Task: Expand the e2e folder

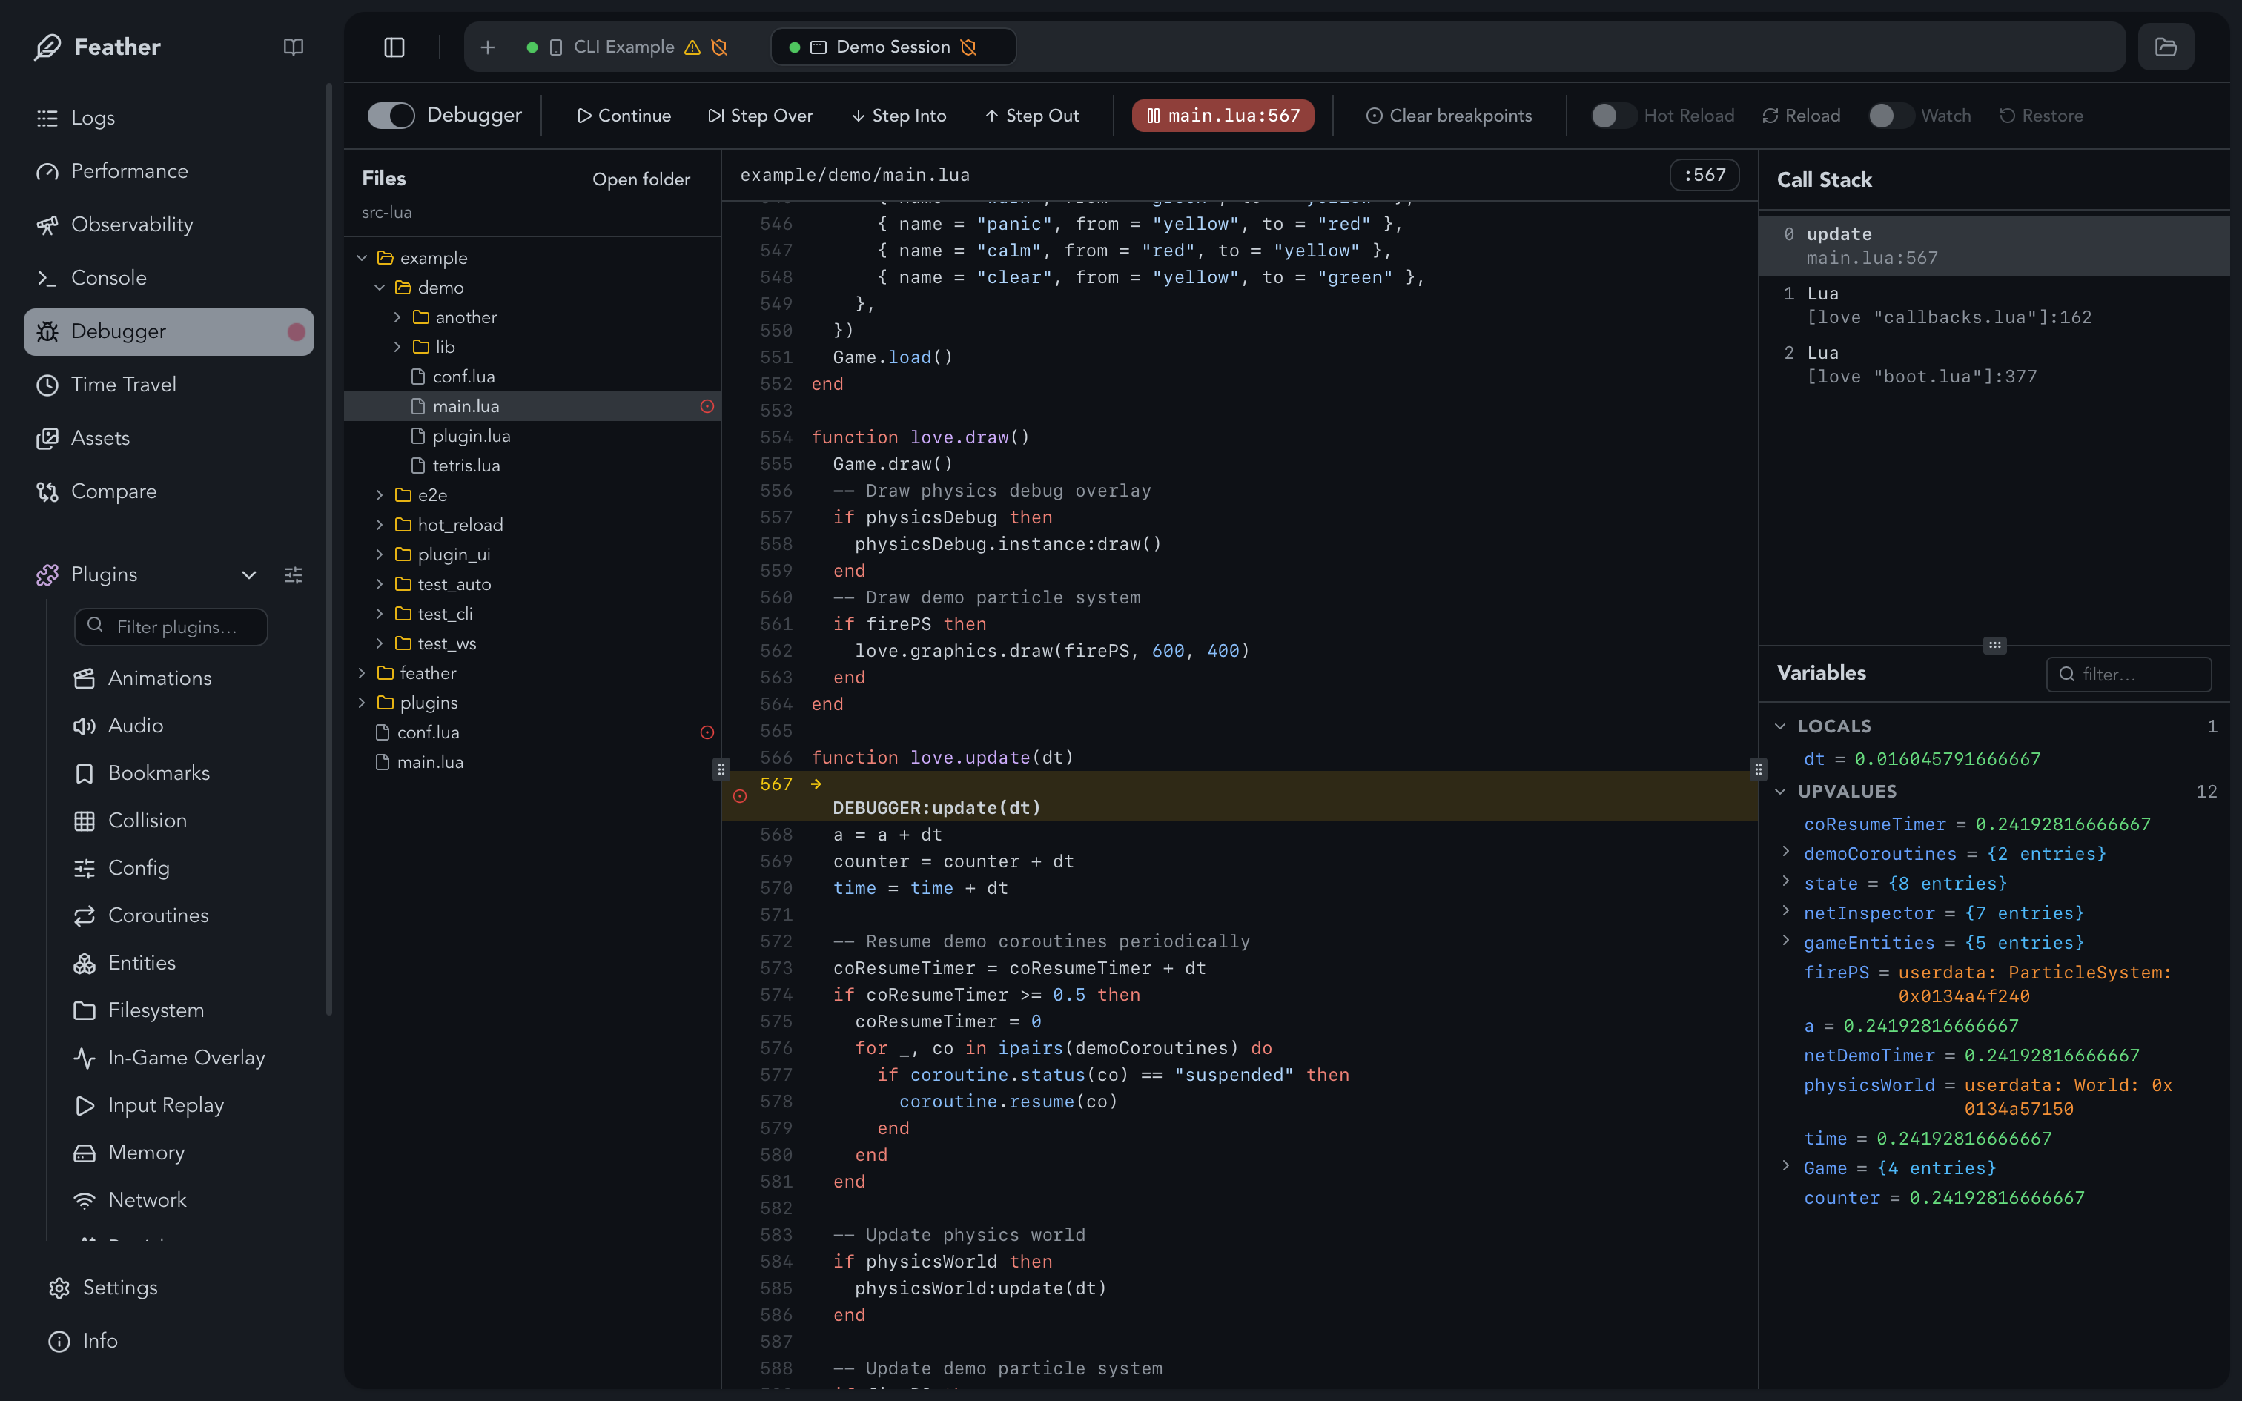Action: (x=380, y=495)
